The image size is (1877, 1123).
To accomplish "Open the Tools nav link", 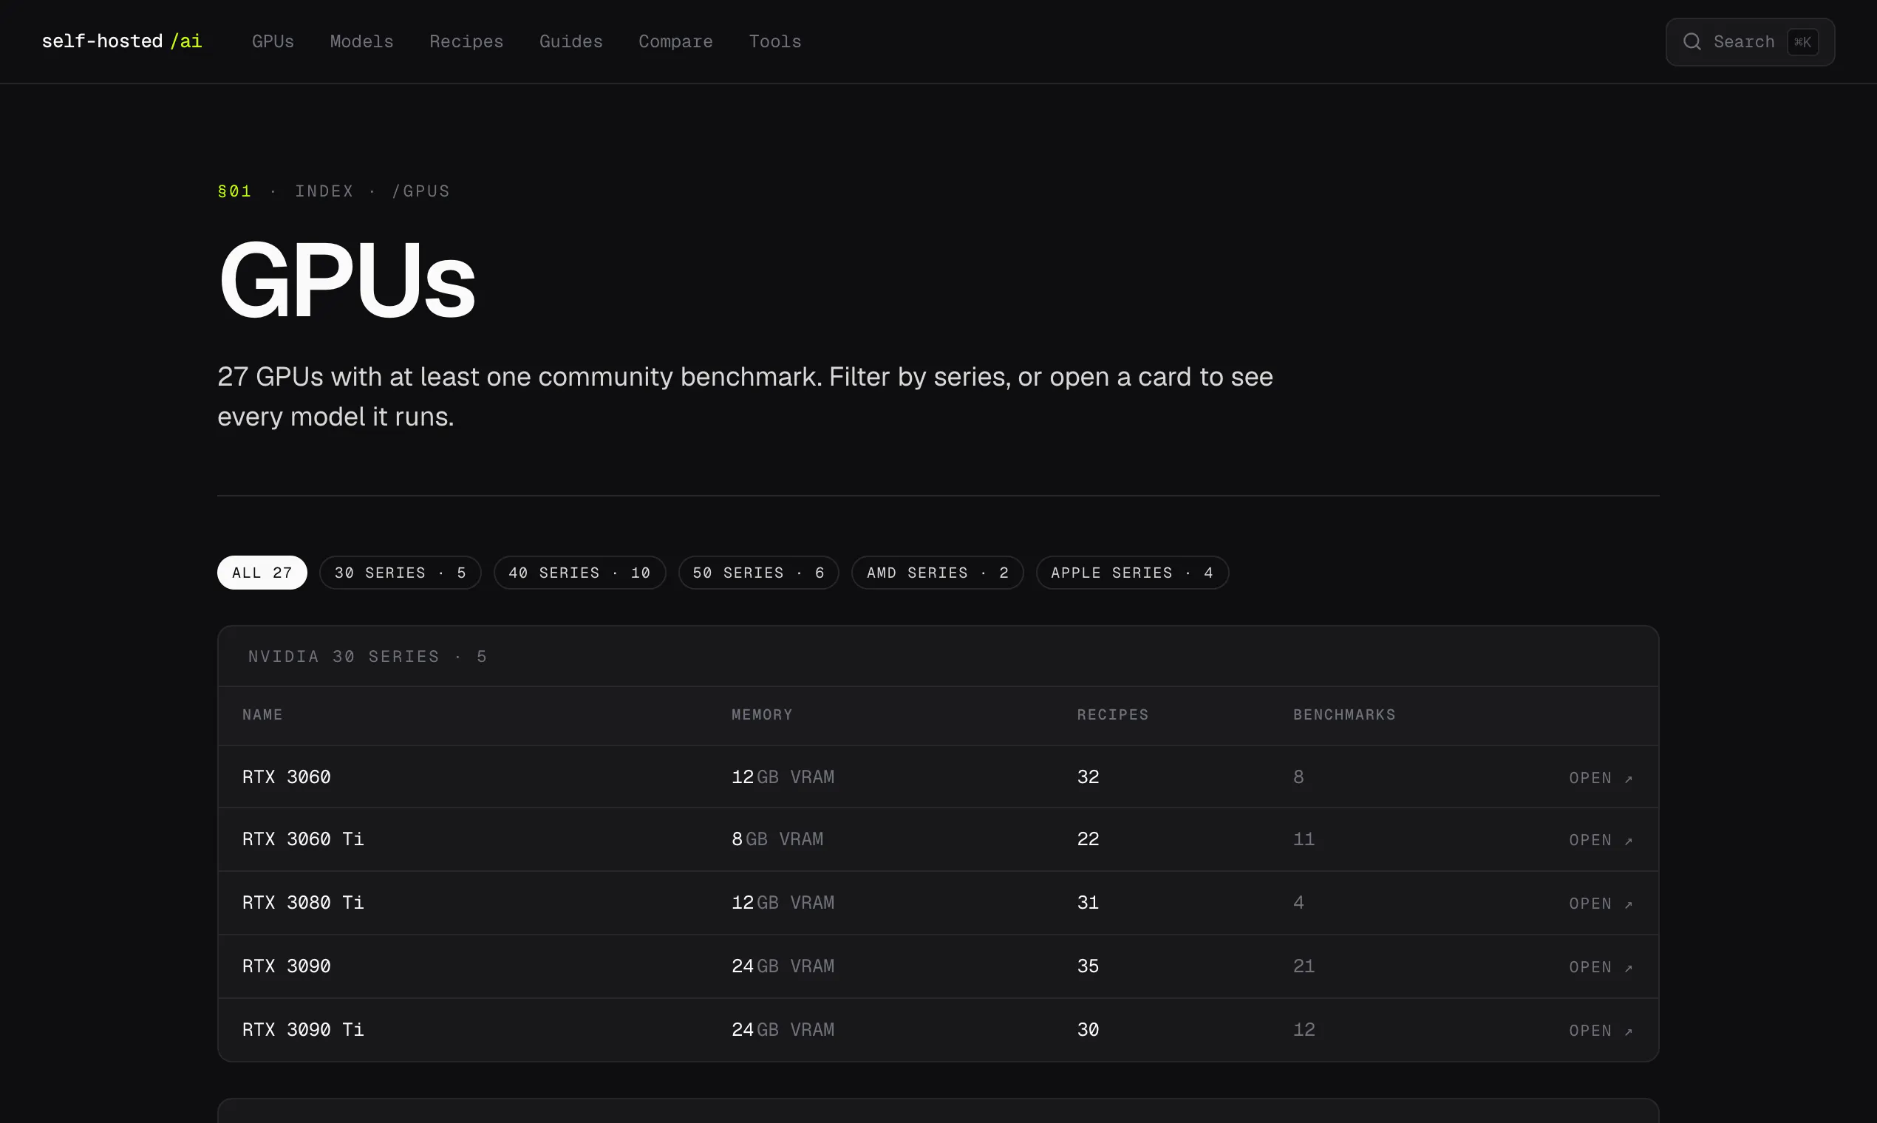I will tap(775, 41).
